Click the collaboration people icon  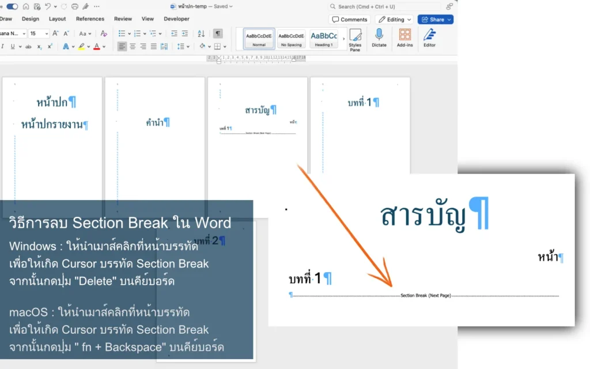click(x=449, y=6)
